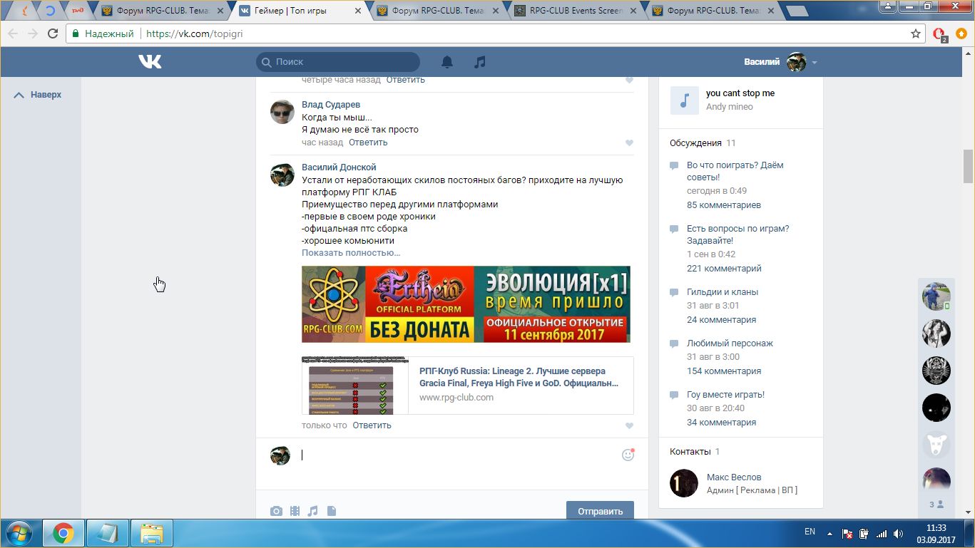
Task: Click the comment text input field
Action: click(x=455, y=455)
